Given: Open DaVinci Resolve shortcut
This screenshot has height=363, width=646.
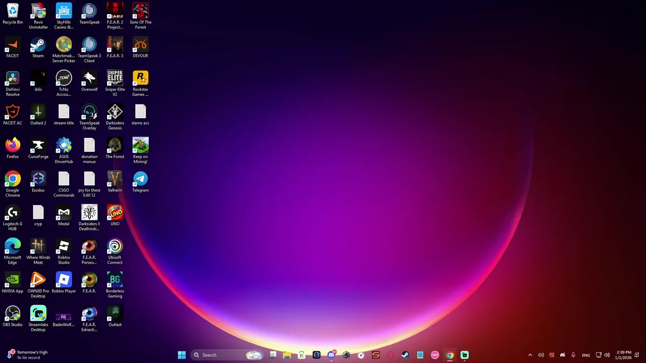Looking at the screenshot, I should point(13,84).
